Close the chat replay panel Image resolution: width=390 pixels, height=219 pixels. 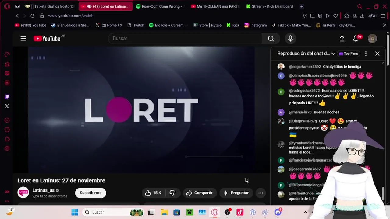pos(377,54)
